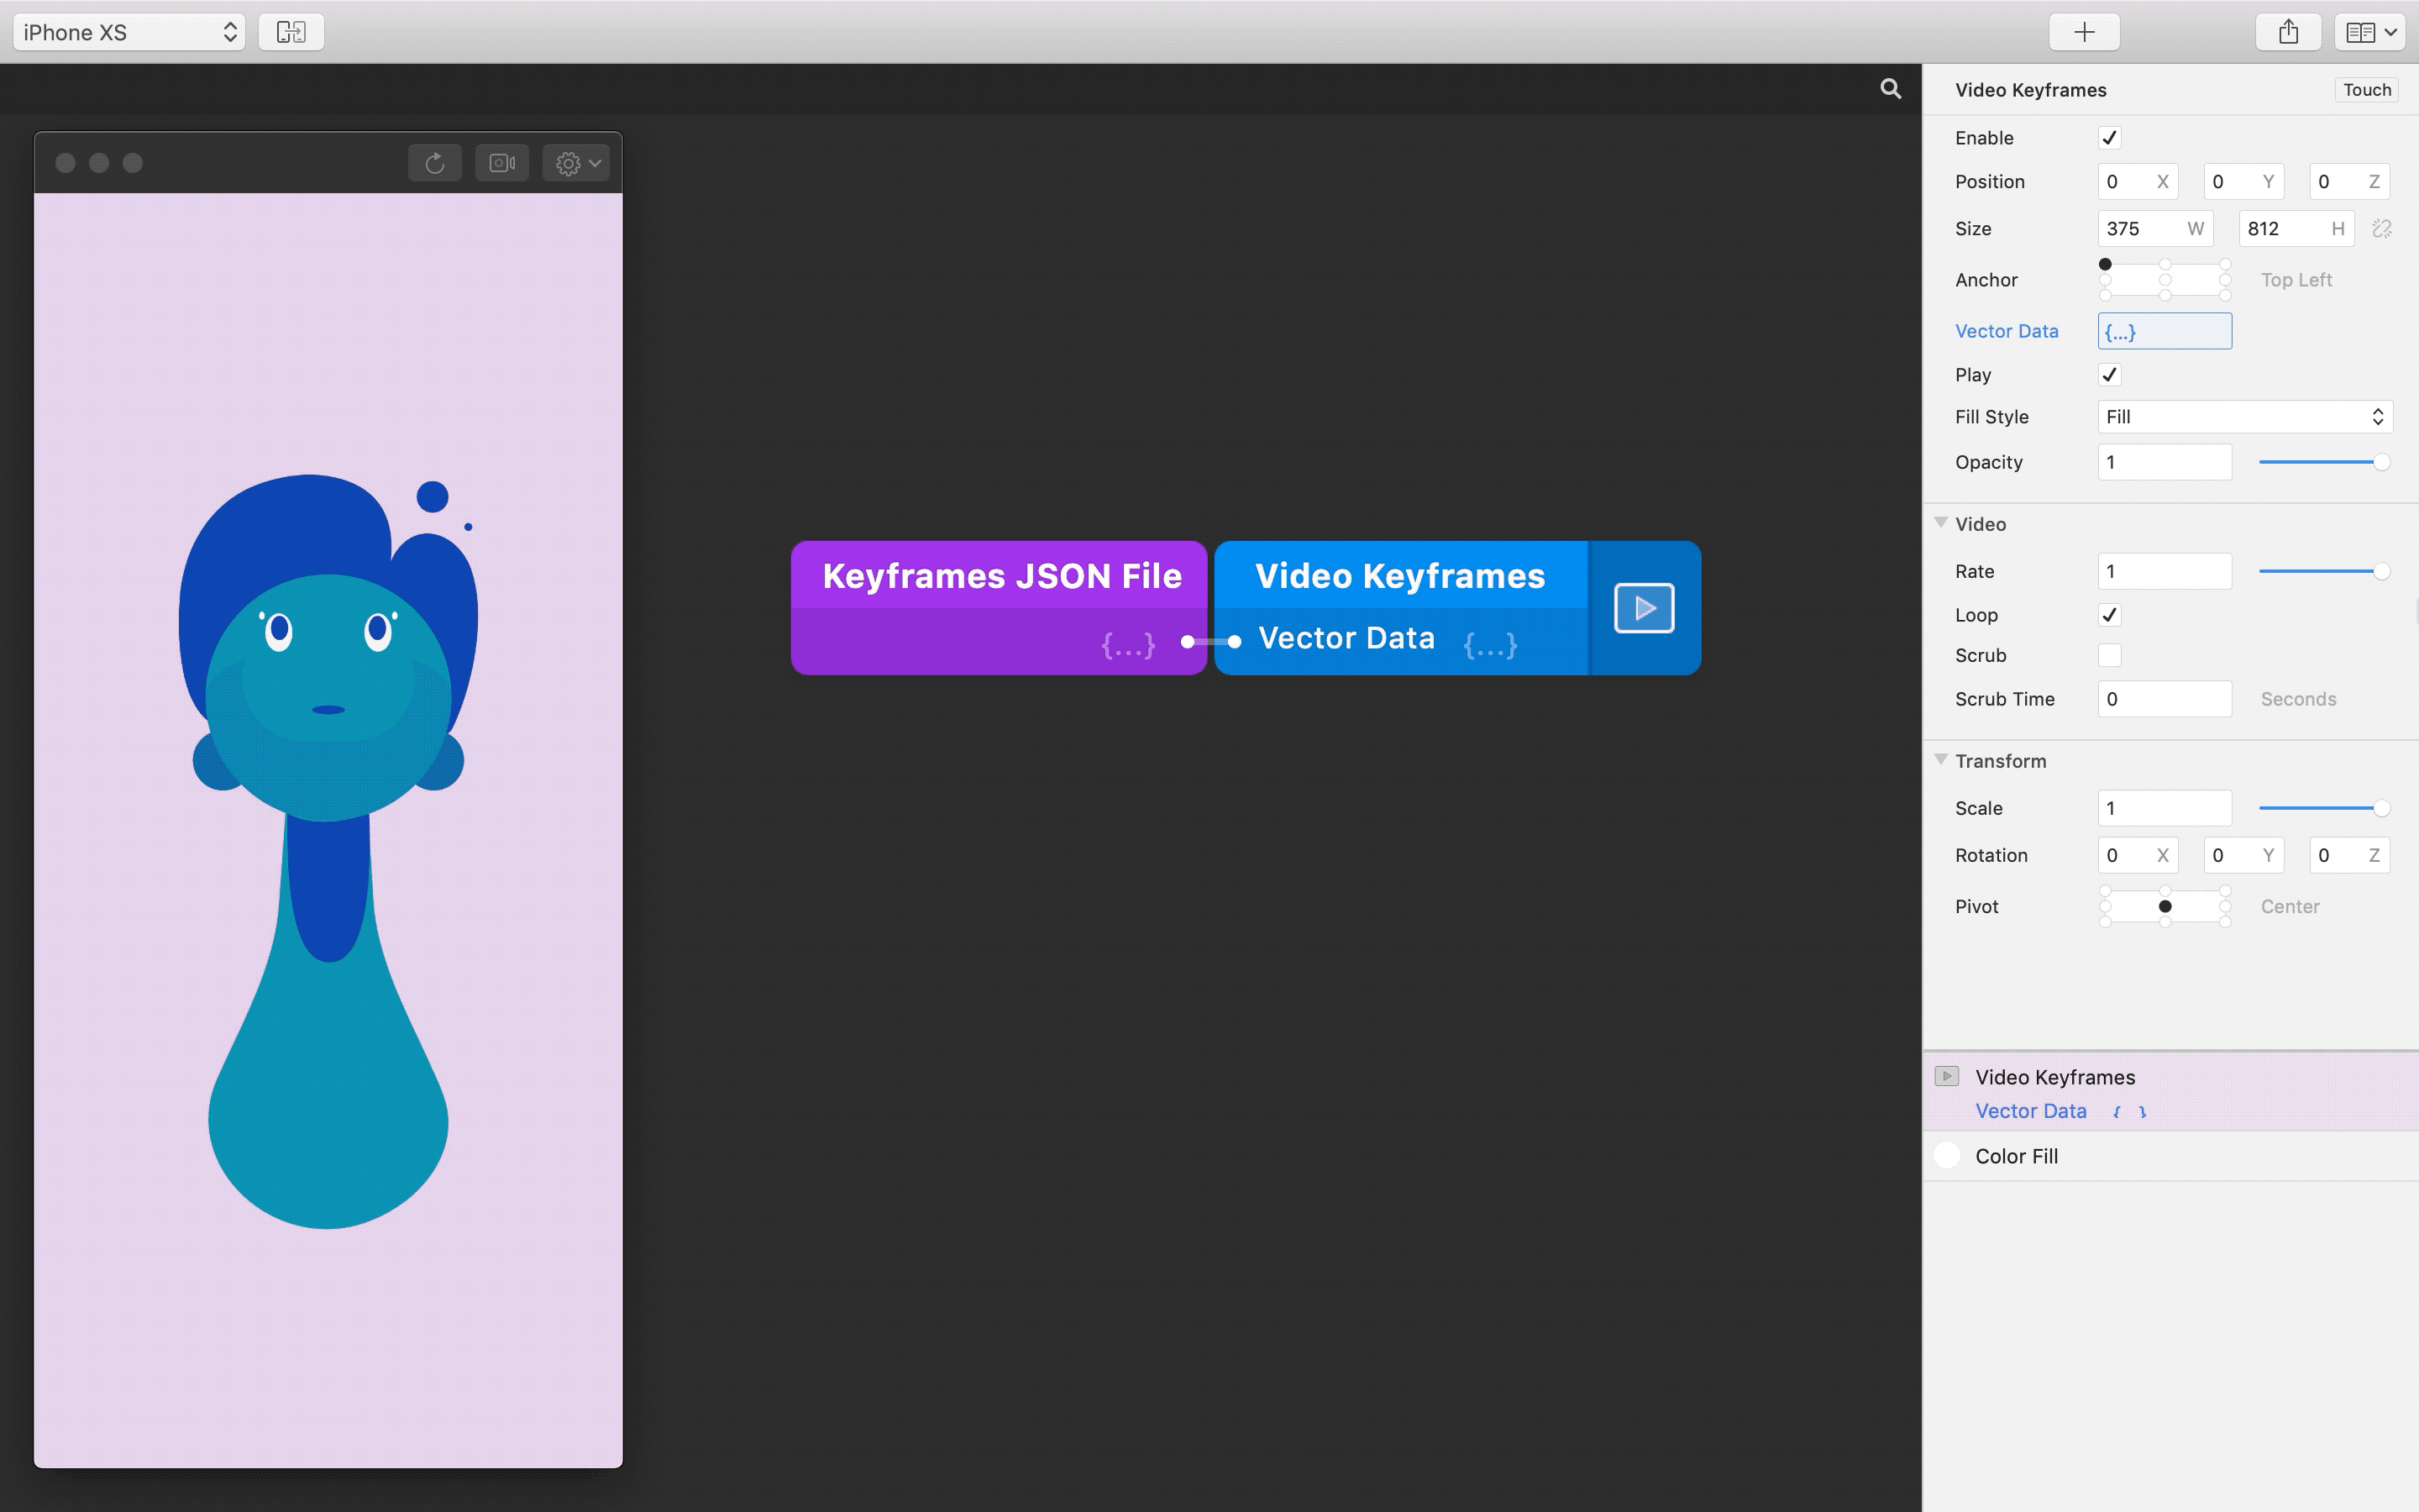Click the Rotation Y field
Image resolution: width=2419 pixels, height=1512 pixels.
tap(2243, 855)
